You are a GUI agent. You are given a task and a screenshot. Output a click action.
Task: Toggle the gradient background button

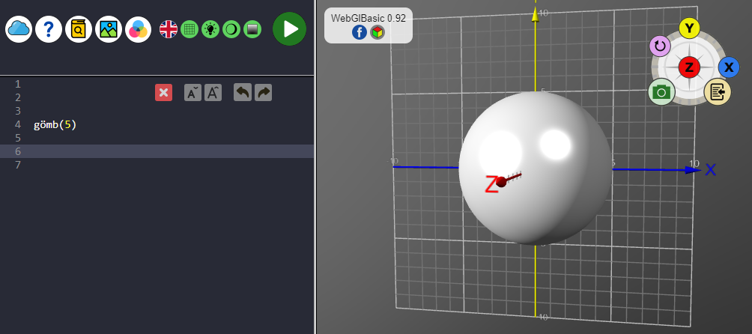(x=252, y=29)
